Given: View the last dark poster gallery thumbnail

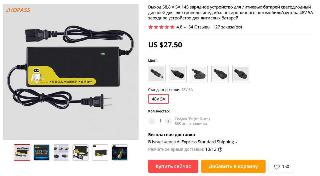Looking at the screenshot, I should [120, 152].
